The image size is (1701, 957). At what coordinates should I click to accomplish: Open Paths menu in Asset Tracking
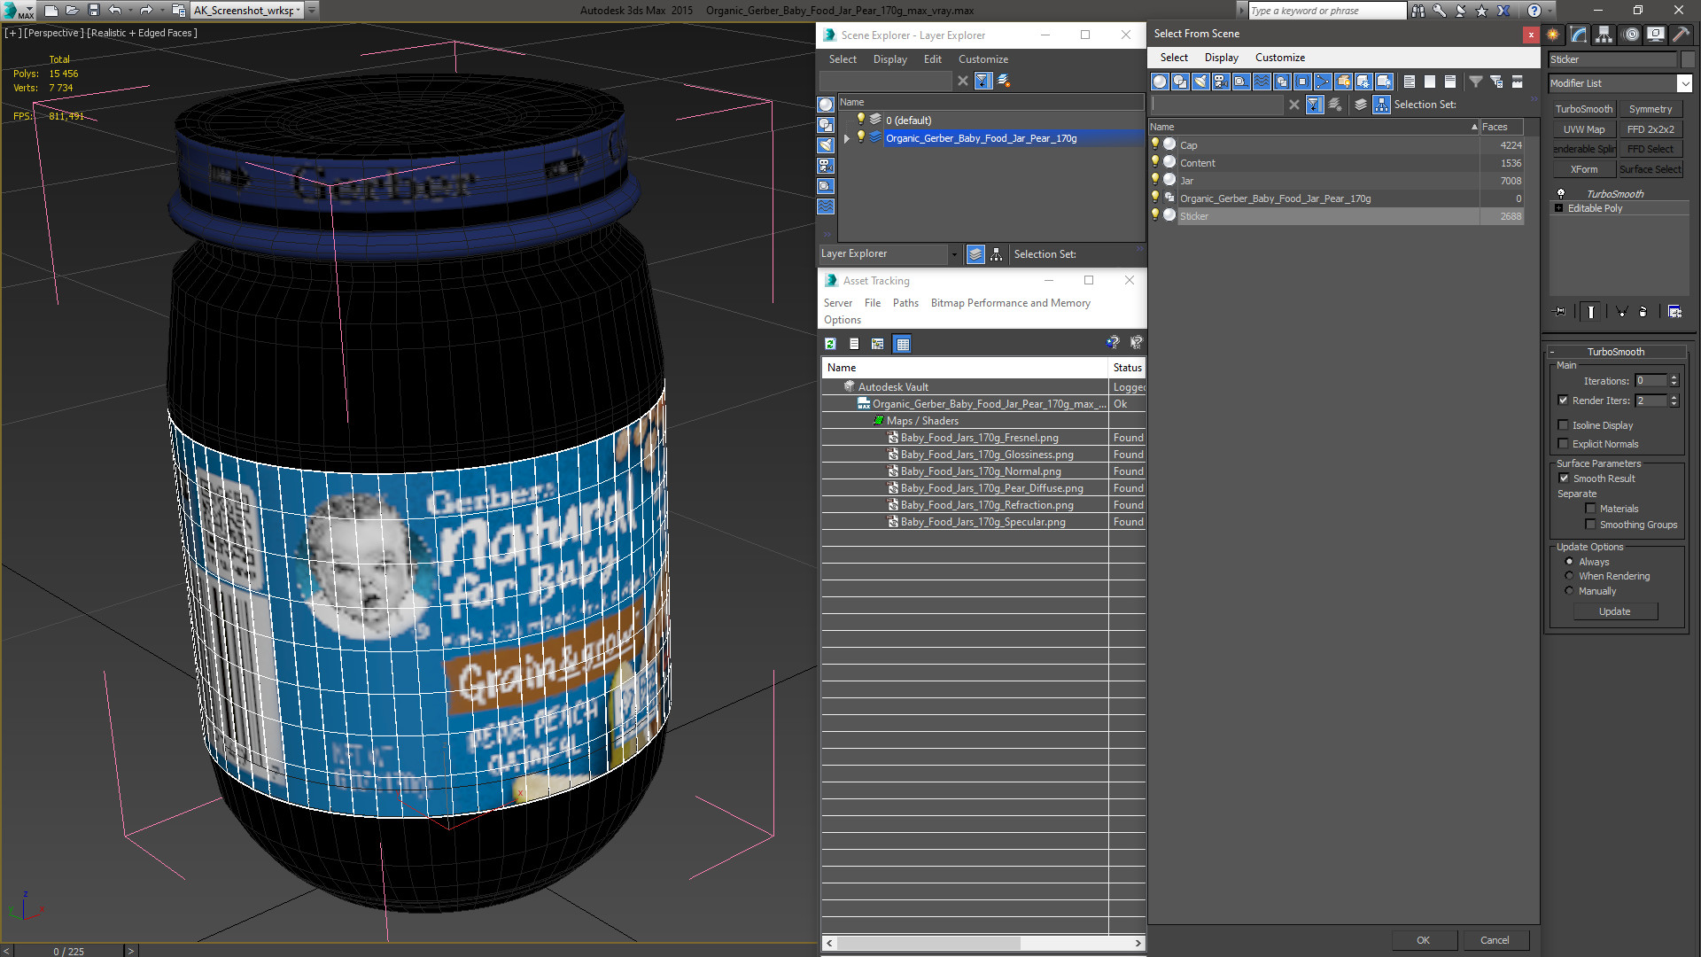point(905,303)
